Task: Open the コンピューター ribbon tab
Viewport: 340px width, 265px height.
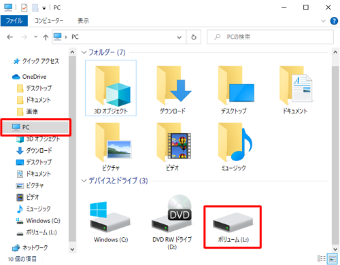Action: 49,21
